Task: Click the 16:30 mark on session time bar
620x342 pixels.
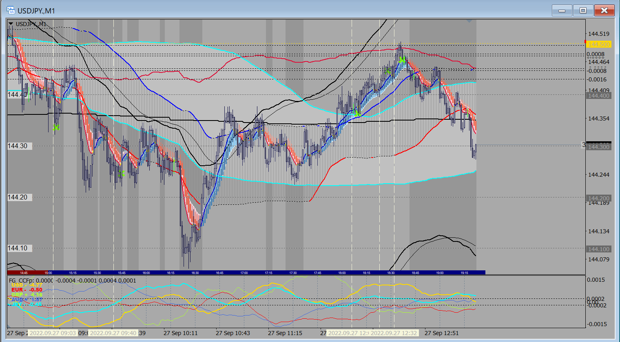Action: tap(195, 273)
